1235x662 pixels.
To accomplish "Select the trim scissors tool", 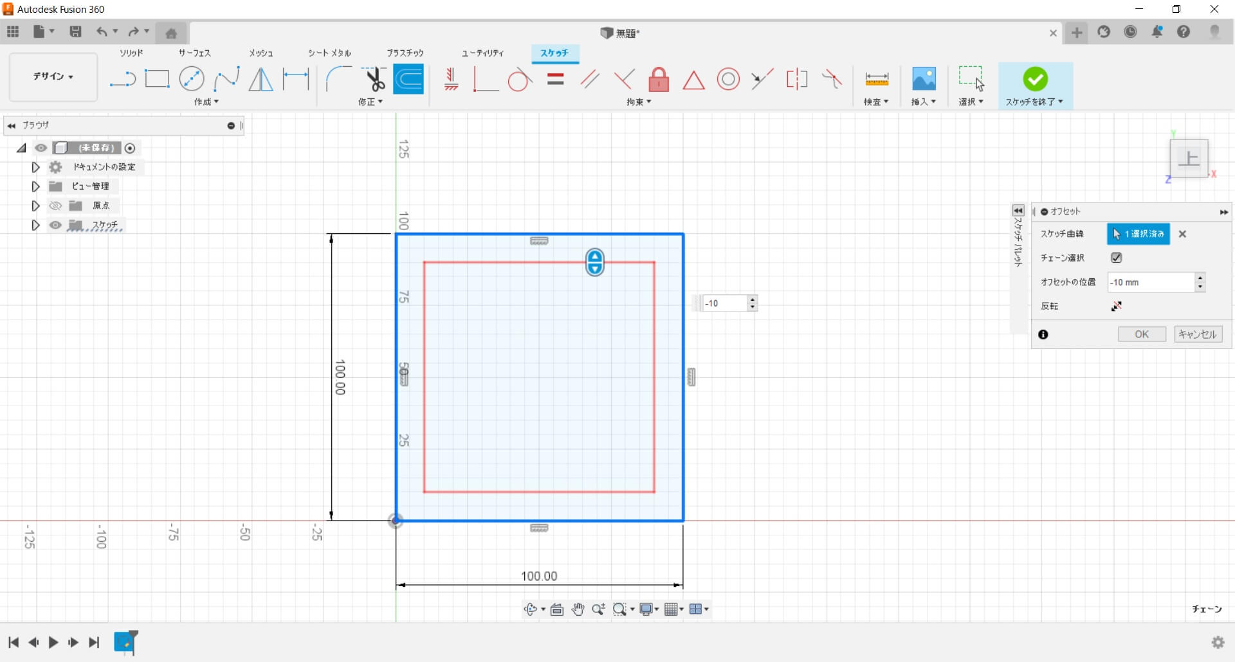I will [x=374, y=80].
